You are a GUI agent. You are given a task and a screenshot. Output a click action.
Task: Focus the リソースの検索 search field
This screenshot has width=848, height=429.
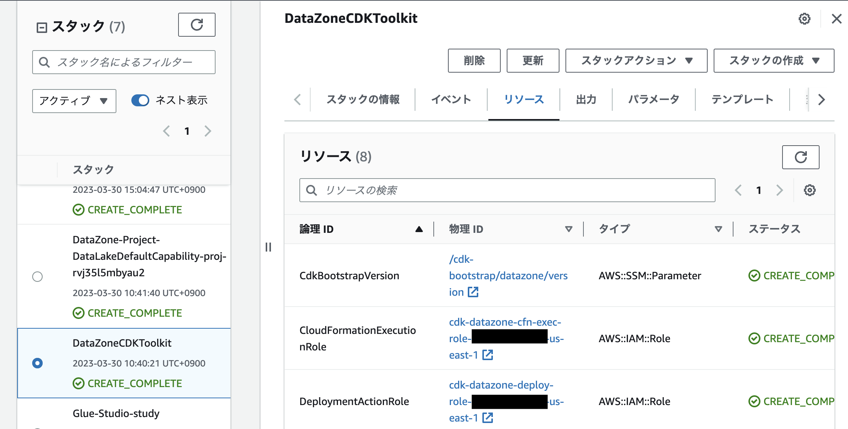pos(507,190)
